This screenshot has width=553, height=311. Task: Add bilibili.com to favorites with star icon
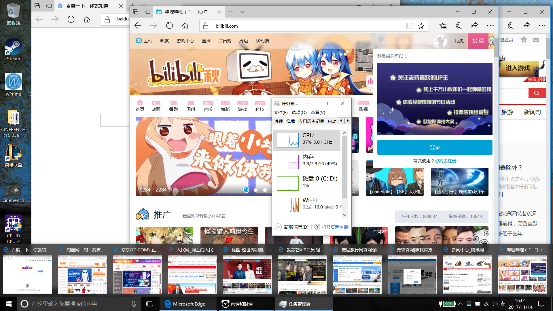tap(421, 26)
